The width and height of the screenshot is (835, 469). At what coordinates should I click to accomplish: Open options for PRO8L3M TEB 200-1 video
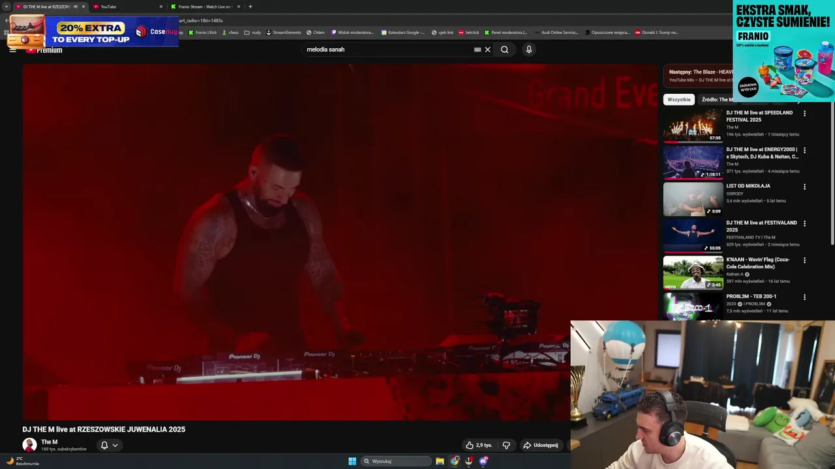(804, 297)
